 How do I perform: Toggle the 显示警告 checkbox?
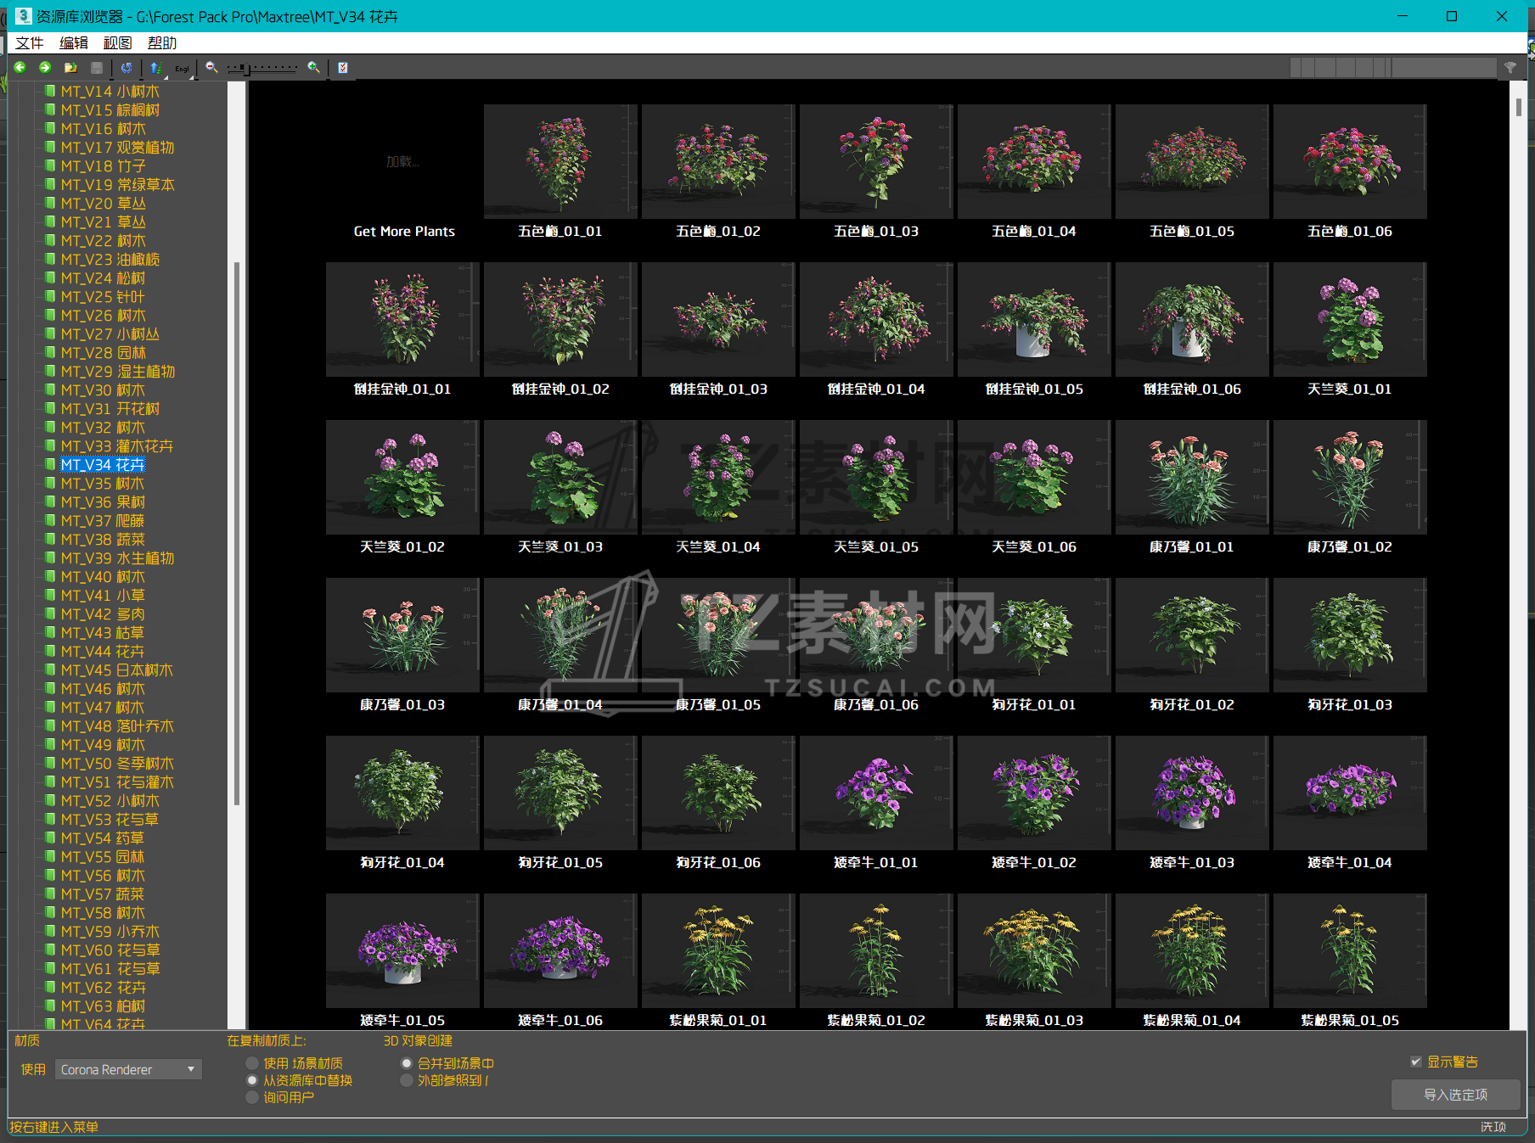point(1416,1062)
